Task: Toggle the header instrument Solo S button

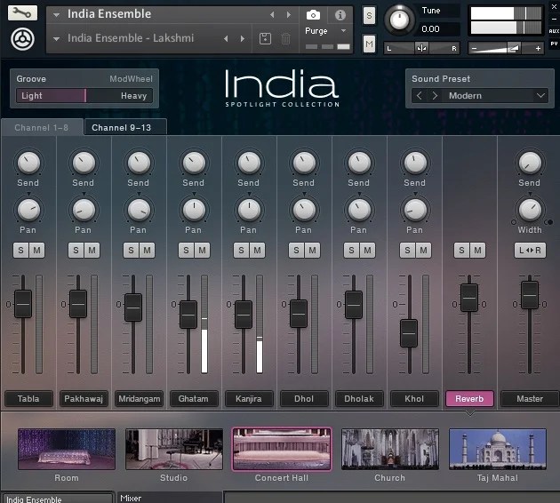Action: point(369,16)
